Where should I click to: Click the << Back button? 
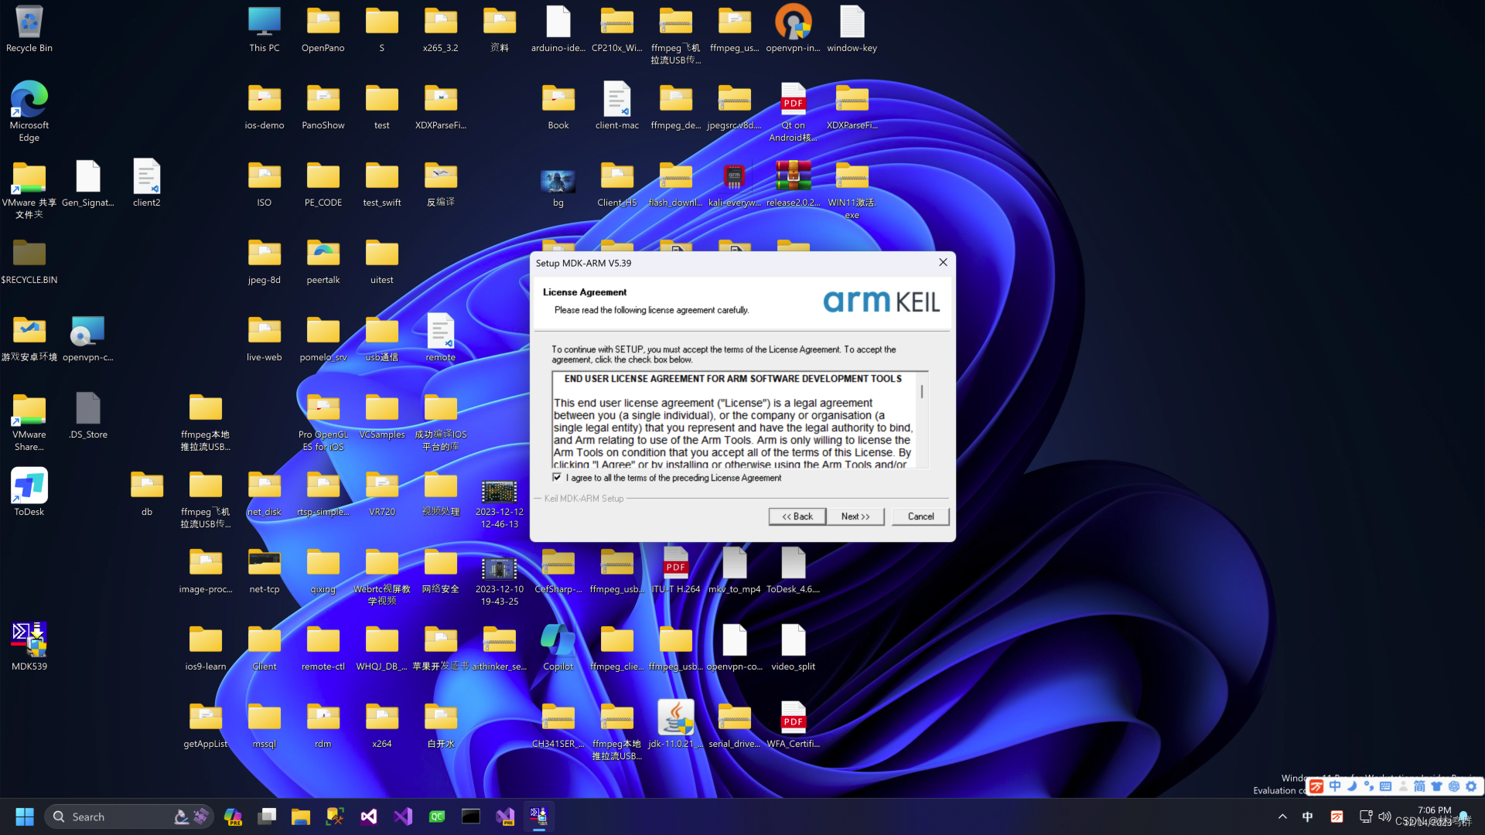pyautogui.click(x=797, y=516)
